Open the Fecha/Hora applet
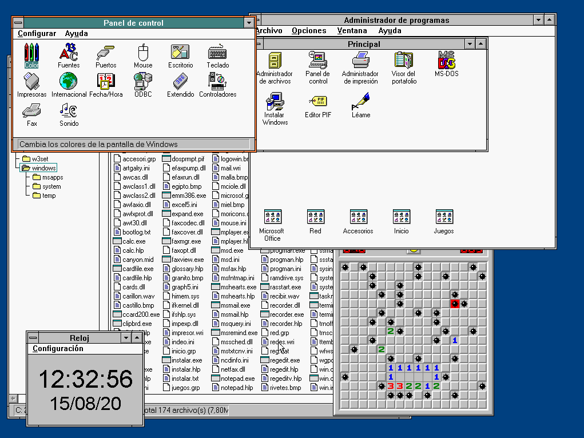The width and height of the screenshot is (584, 438). pyautogui.click(x=105, y=85)
